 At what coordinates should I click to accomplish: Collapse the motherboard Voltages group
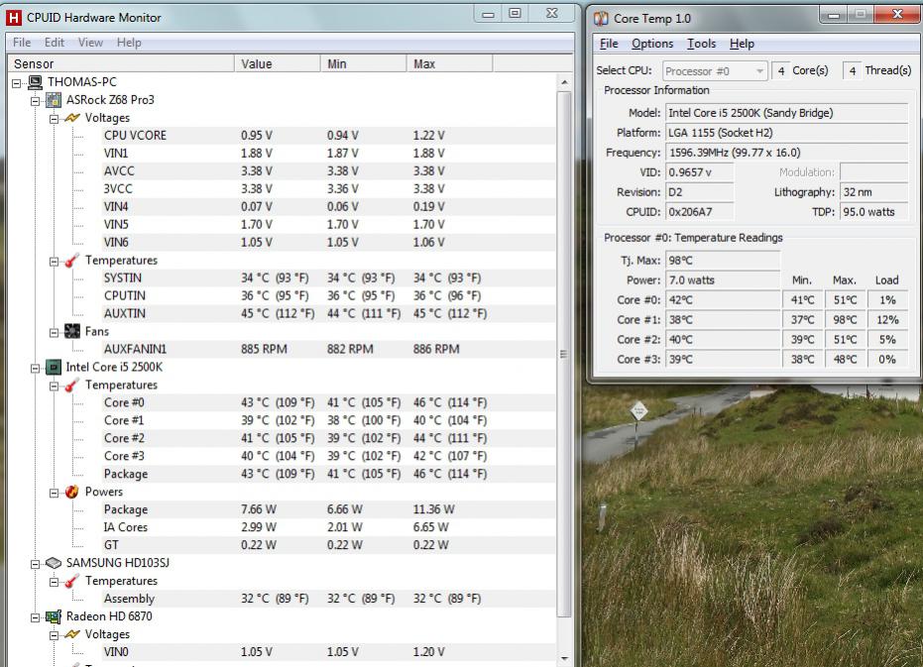pos(54,118)
